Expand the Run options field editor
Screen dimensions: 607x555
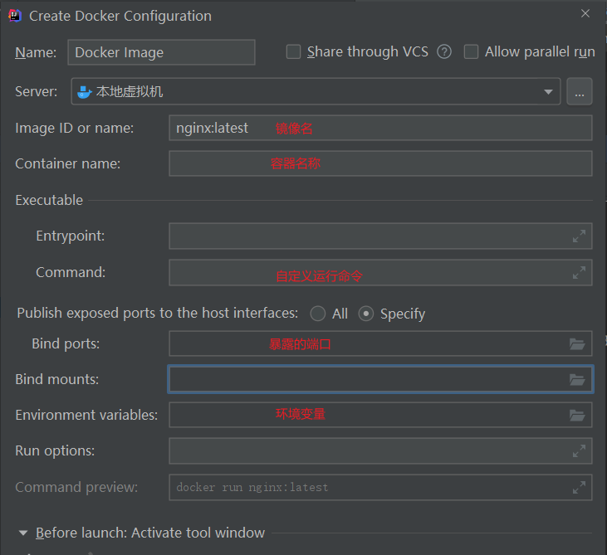pos(579,451)
